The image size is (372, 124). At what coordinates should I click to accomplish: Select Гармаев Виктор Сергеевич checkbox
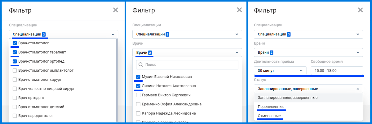click(138, 95)
